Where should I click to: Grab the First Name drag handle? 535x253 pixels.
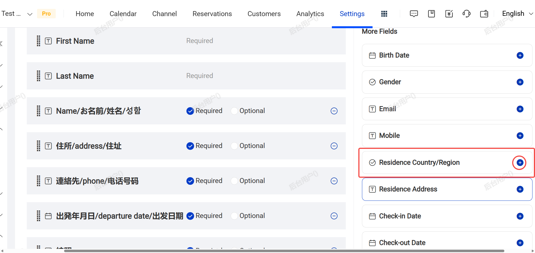point(38,41)
